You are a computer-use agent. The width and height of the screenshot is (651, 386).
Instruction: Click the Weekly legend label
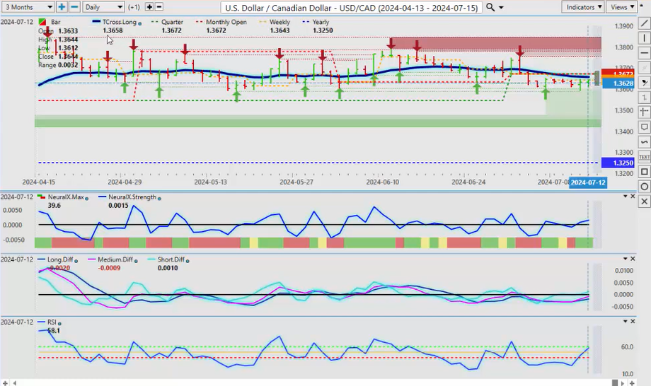pos(280,22)
